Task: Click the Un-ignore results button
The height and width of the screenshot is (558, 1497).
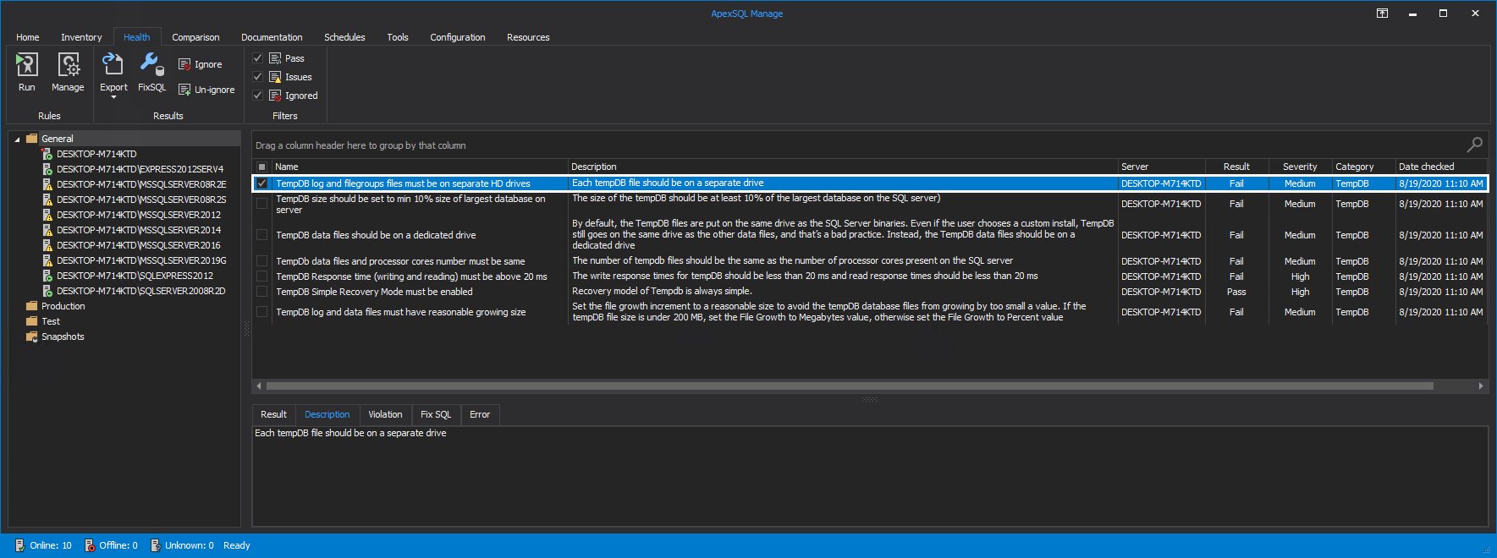Action: click(x=206, y=90)
